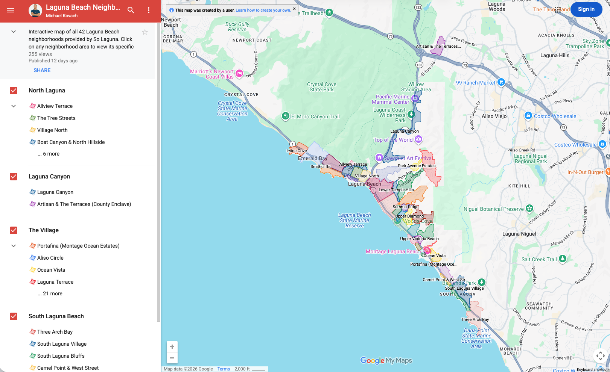
Task: Open the Terms link in map footer
Action: 224,369
